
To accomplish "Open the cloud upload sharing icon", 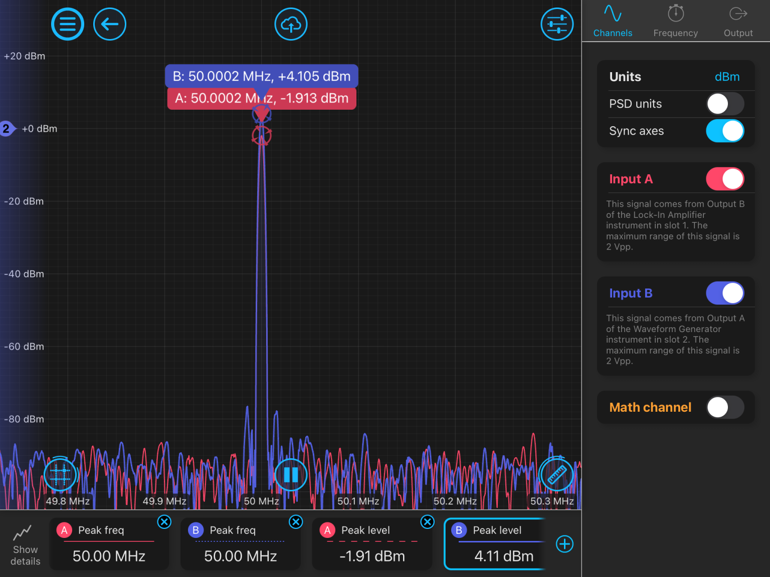I will point(291,24).
